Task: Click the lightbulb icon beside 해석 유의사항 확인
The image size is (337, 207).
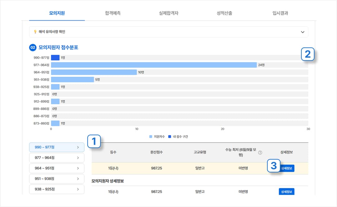Action: (x=35, y=32)
